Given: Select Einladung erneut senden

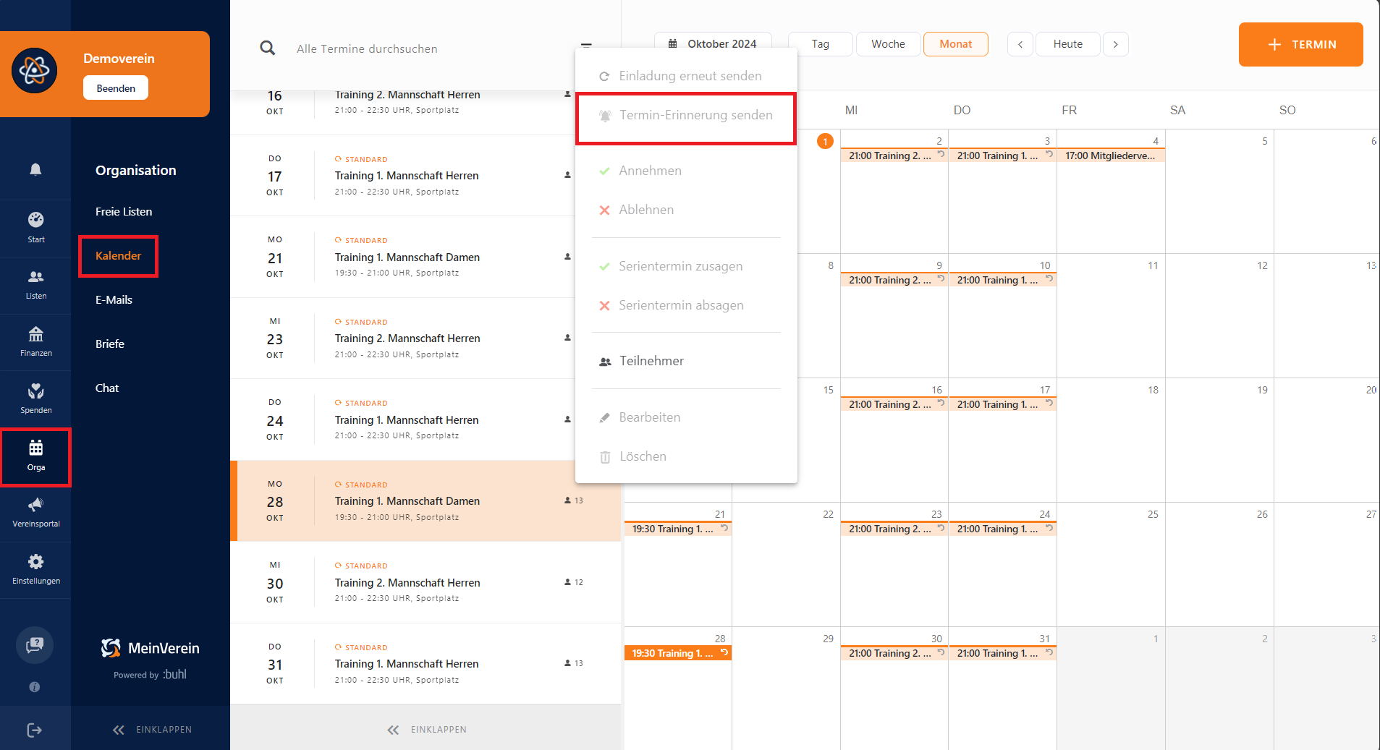Looking at the screenshot, I should 686,76.
